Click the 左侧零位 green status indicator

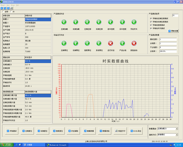[64, 43]
